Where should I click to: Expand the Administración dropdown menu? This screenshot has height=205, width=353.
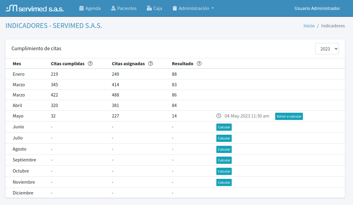193,8
